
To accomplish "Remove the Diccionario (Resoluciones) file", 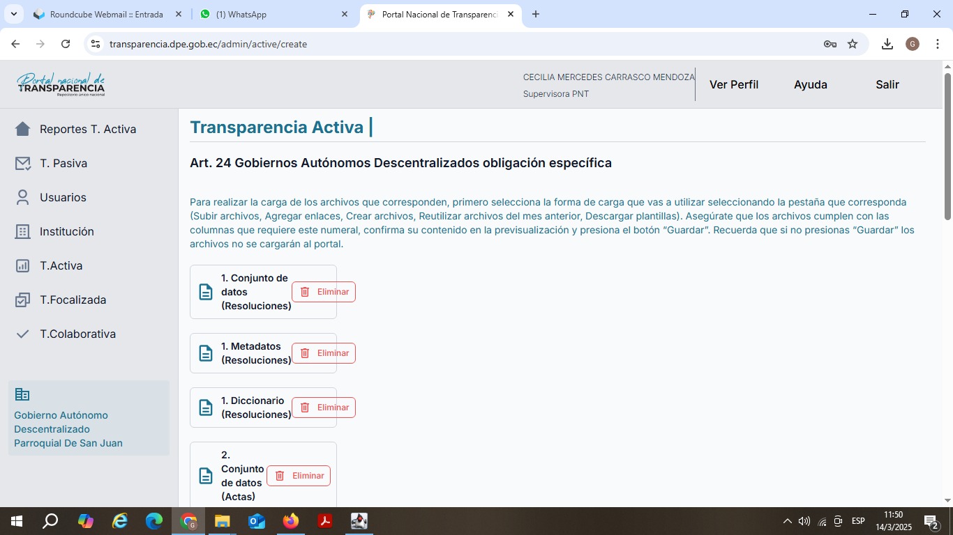I will pyautogui.click(x=324, y=408).
